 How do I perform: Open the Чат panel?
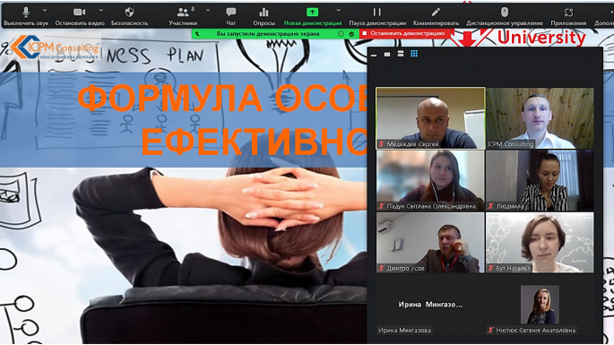pos(231,16)
